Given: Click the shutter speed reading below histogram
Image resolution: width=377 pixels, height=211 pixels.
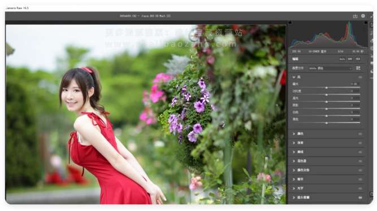Looking at the screenshot, I should point(358,51).
